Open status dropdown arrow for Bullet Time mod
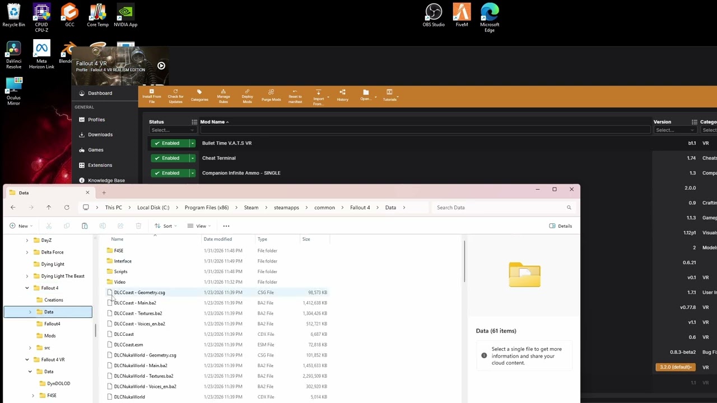This screenshot has width=717, height=403. (192, 143)
